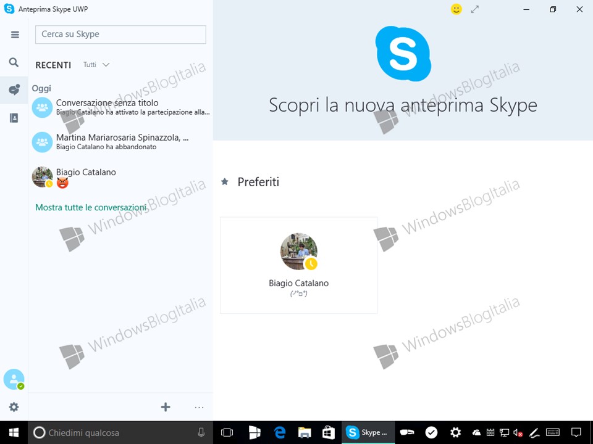Open the touch keyboard tray icon

553,432
